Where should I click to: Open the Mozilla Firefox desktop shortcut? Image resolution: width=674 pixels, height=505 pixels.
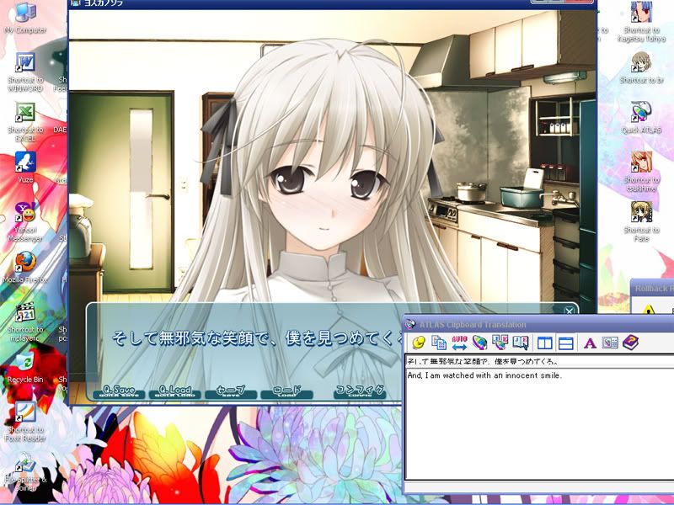[25, 264]
